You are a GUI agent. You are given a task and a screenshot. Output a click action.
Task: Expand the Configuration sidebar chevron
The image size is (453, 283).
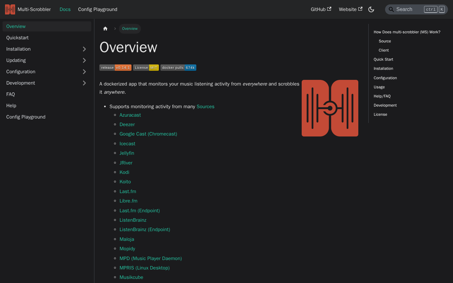pos(84,72)
